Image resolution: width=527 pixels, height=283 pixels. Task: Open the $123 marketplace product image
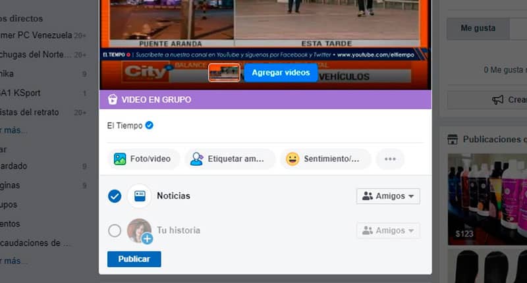tap(487, 199)
